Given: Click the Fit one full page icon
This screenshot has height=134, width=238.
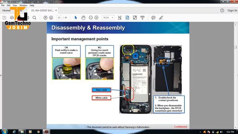Looking at the screenshot, I should (x=127, y=17).
